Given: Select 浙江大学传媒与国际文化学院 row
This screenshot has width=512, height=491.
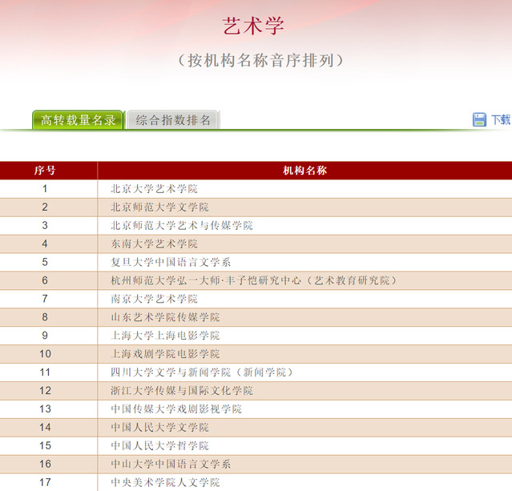Looking at the screenshot, I should [181, 391].
